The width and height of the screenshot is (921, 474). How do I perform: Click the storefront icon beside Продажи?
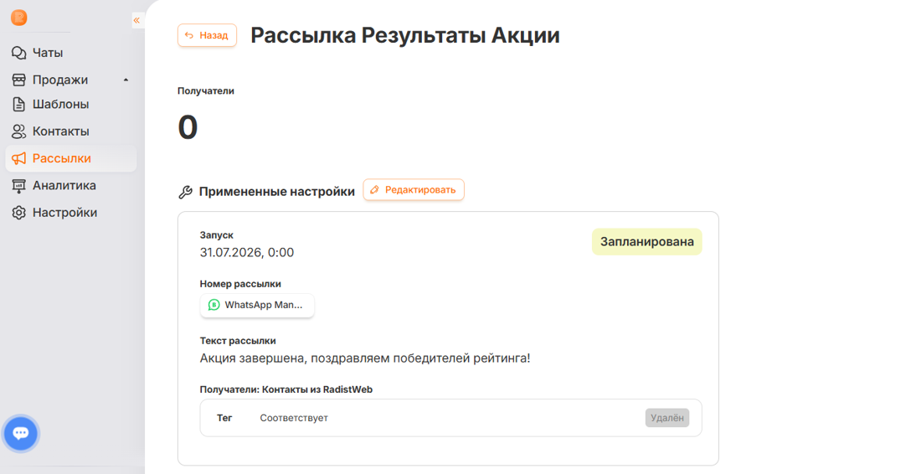[18, 80]
